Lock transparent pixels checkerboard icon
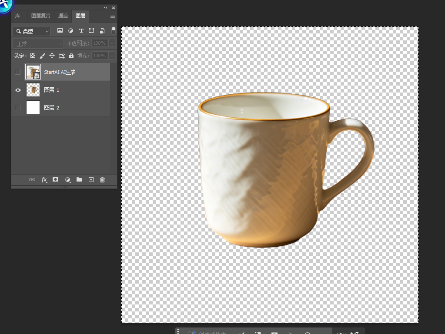 coord(33,56)
